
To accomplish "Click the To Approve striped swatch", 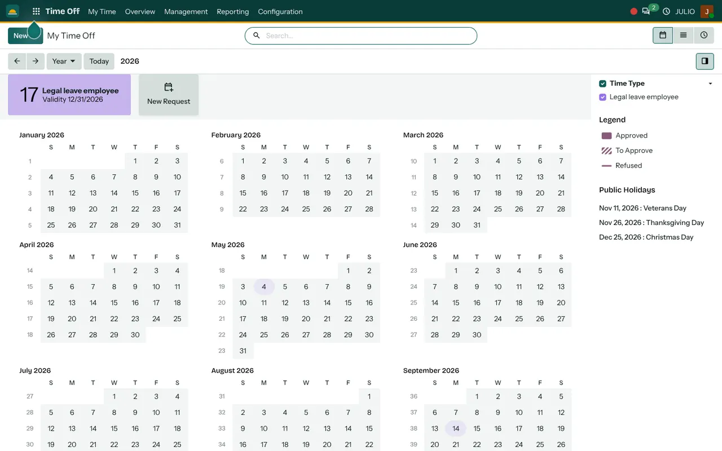I will click(606, 151).
